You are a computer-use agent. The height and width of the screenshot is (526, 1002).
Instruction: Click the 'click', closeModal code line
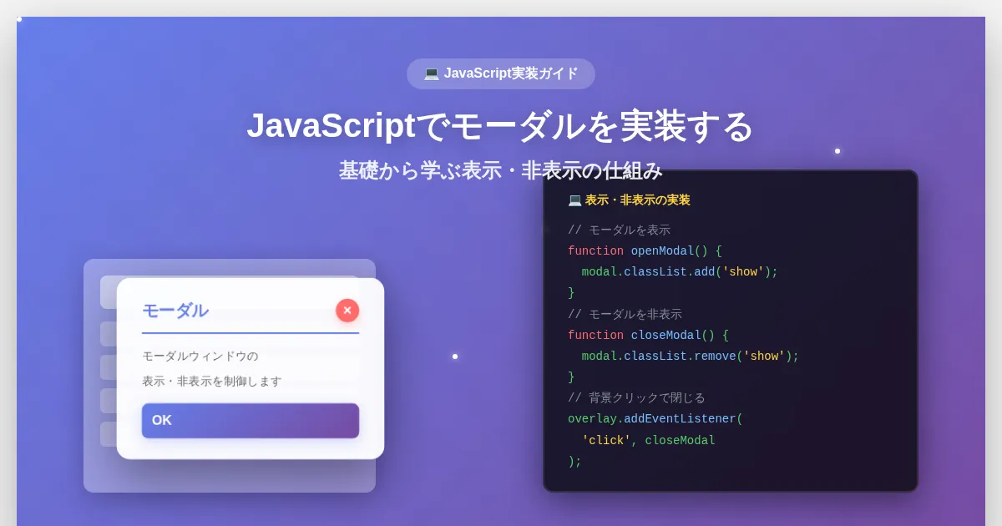(x=648, y=441)
